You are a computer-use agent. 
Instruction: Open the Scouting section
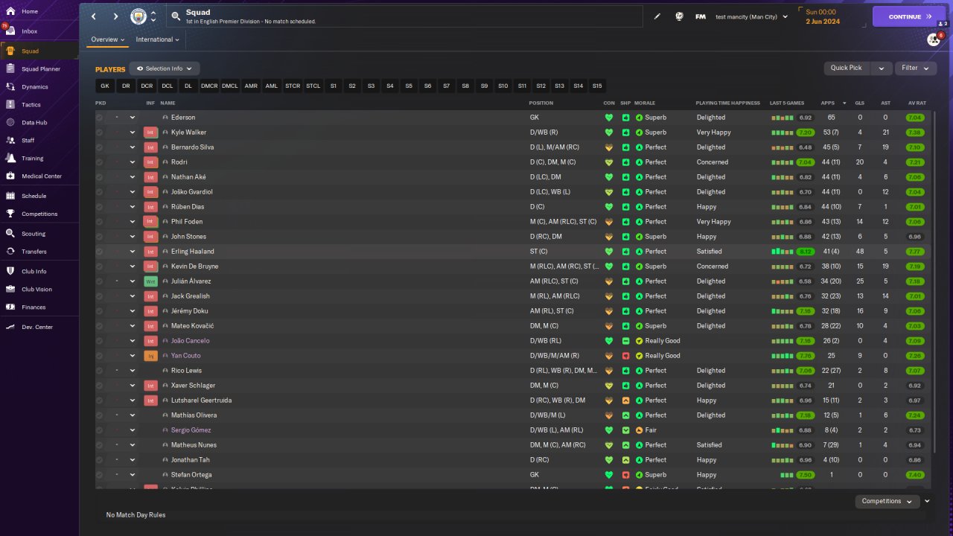coord(34,233)
